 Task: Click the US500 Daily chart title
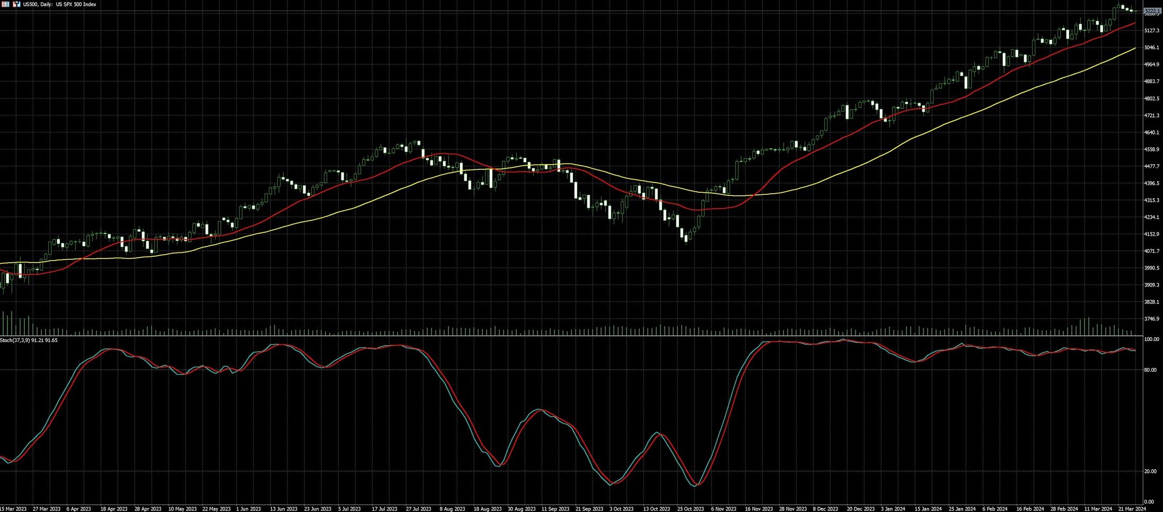(59, 4)
